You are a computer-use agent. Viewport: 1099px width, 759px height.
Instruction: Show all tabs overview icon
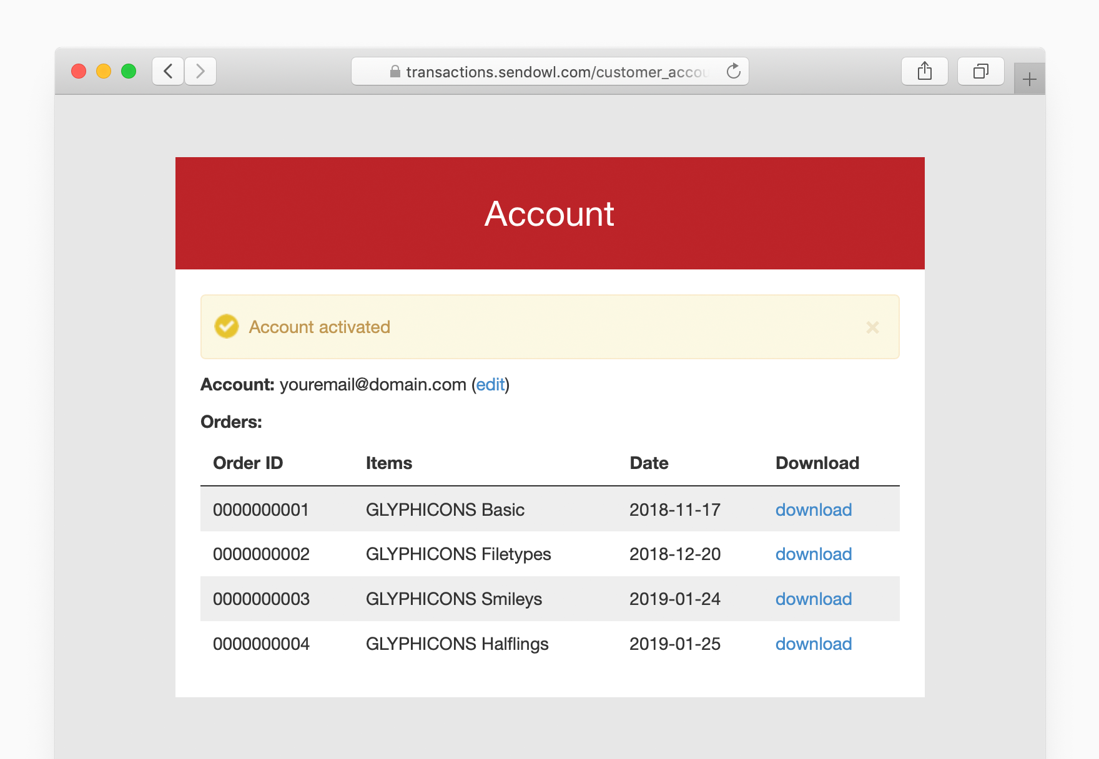point(981,71)
